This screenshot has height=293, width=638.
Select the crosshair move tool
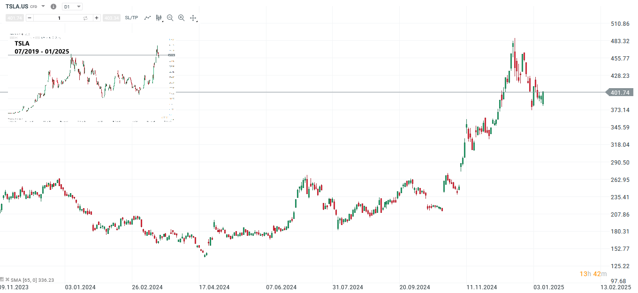(x=193, y=18)
